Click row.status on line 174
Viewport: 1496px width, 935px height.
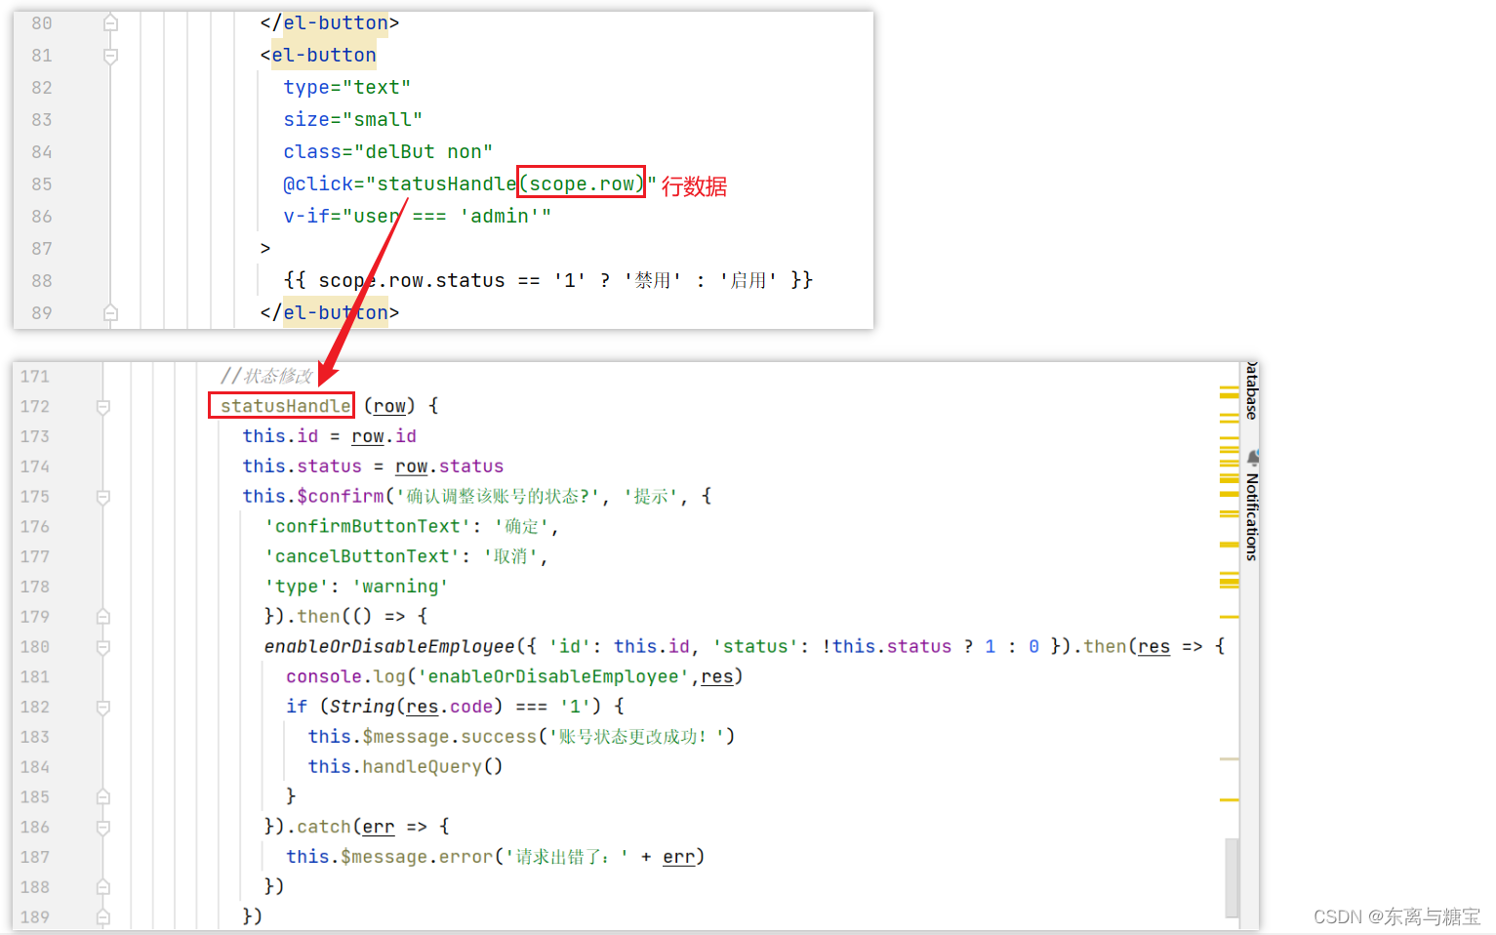tap(449, 467)
